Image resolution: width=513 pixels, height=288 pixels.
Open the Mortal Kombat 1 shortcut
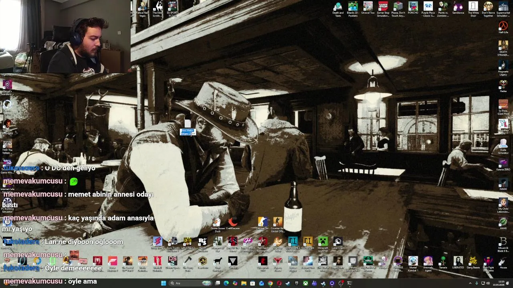pos(413,264)
